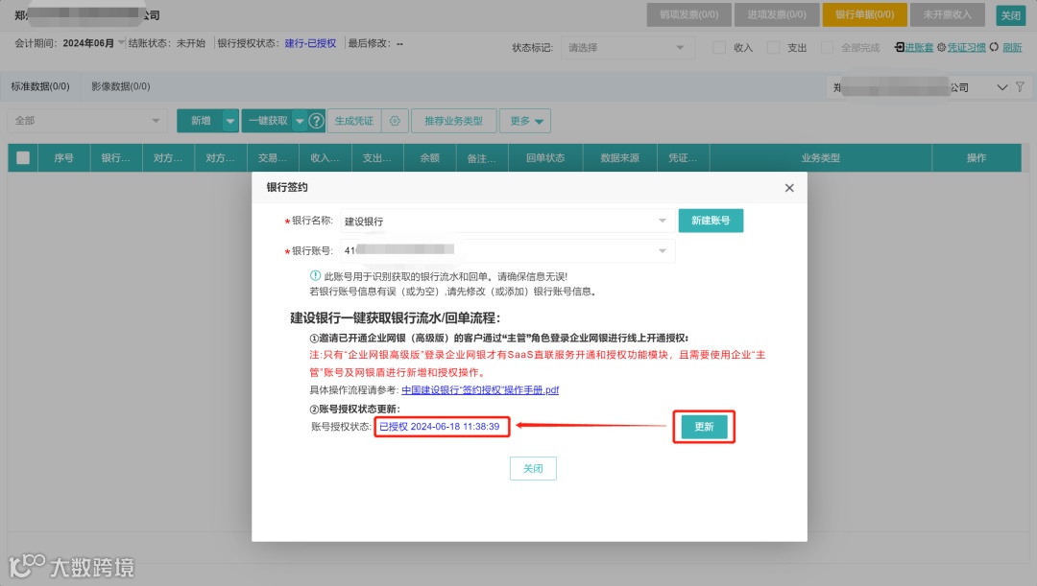Click the 已授权 2024-06-18 11:38:39 status text
The height and width of the screenshot is (586, 1037).
tap(439, 427)
